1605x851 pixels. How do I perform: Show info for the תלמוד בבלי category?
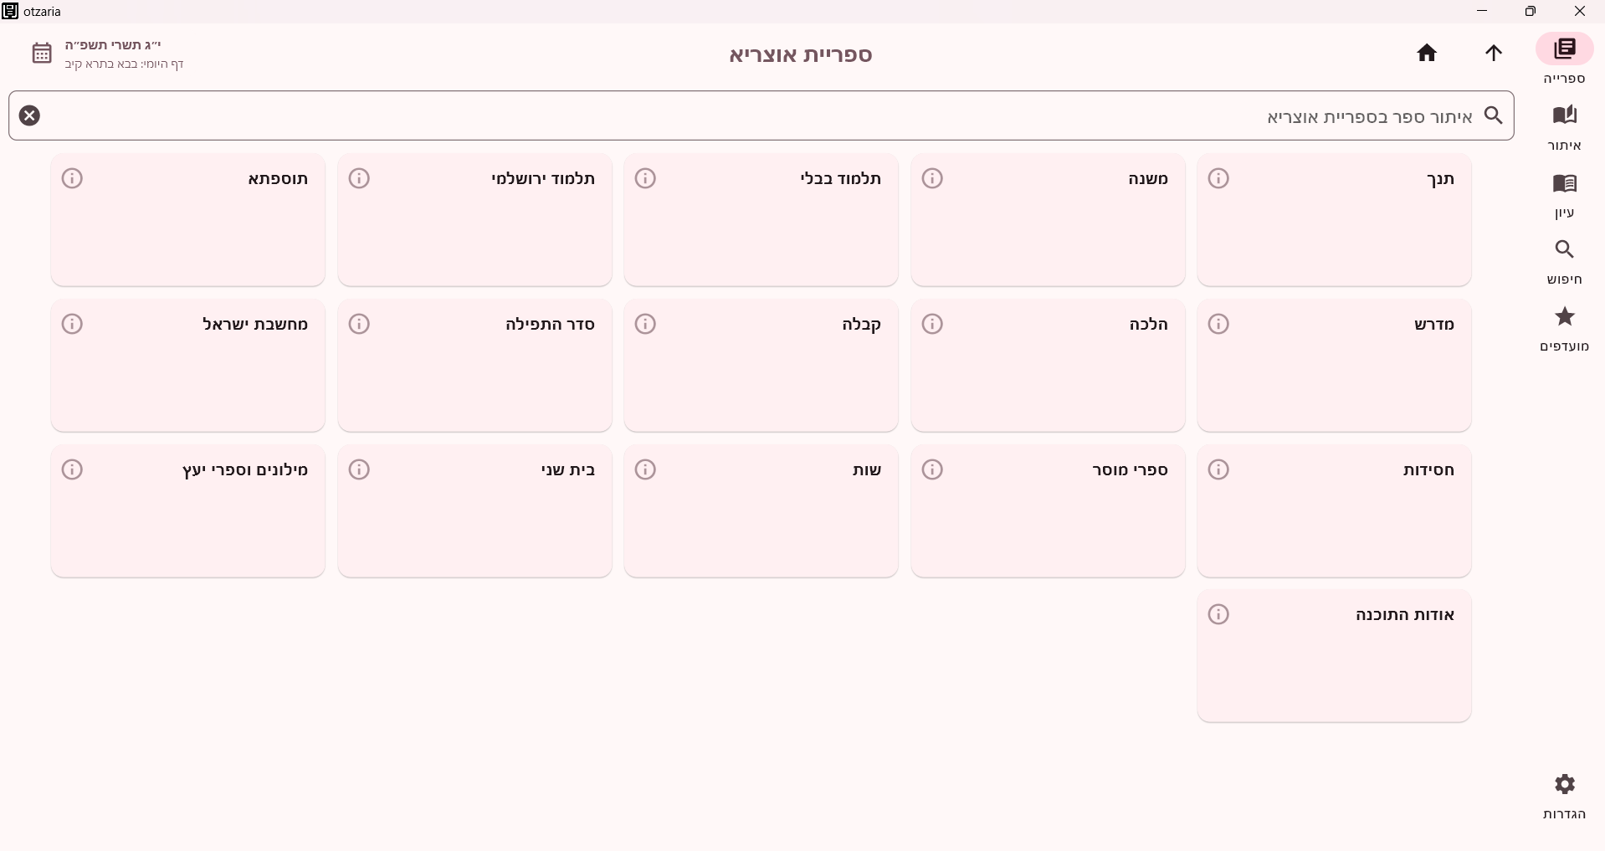click(645, 178)
